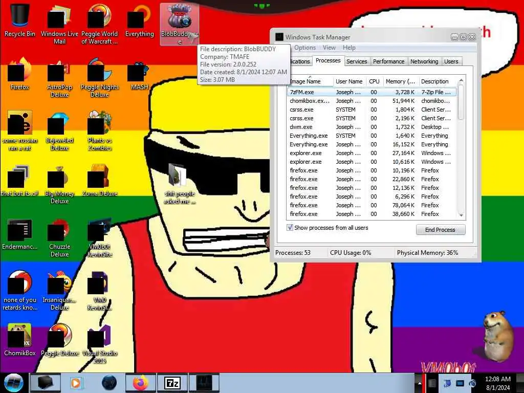This screenshot has width=524, height=393.
Task: Click the Task Manager taskbar button
Action: coord(204,383)
